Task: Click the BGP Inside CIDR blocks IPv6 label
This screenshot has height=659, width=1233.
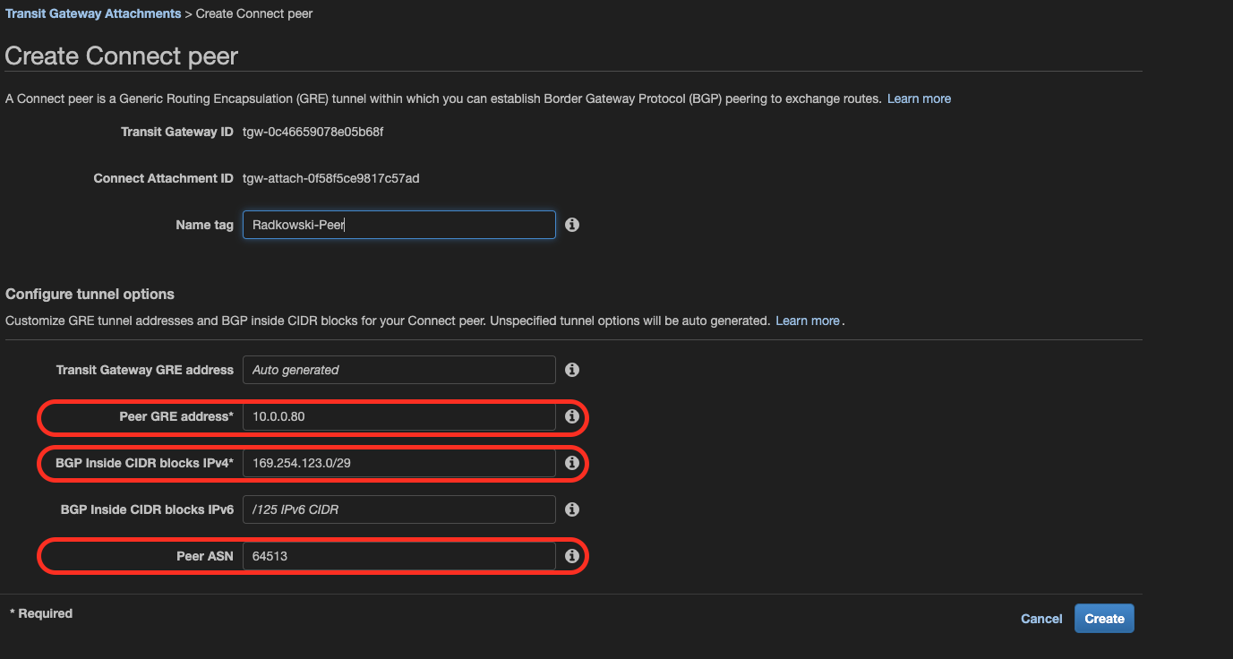Action: 147,509
